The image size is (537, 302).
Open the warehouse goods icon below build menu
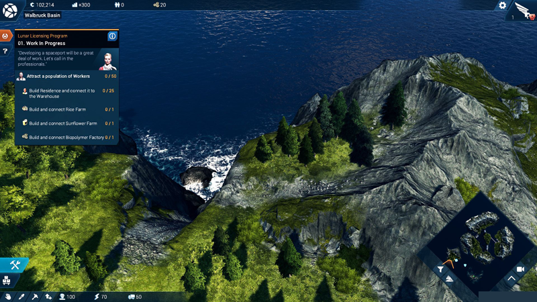pyautogui.click(x=7, y=281)
